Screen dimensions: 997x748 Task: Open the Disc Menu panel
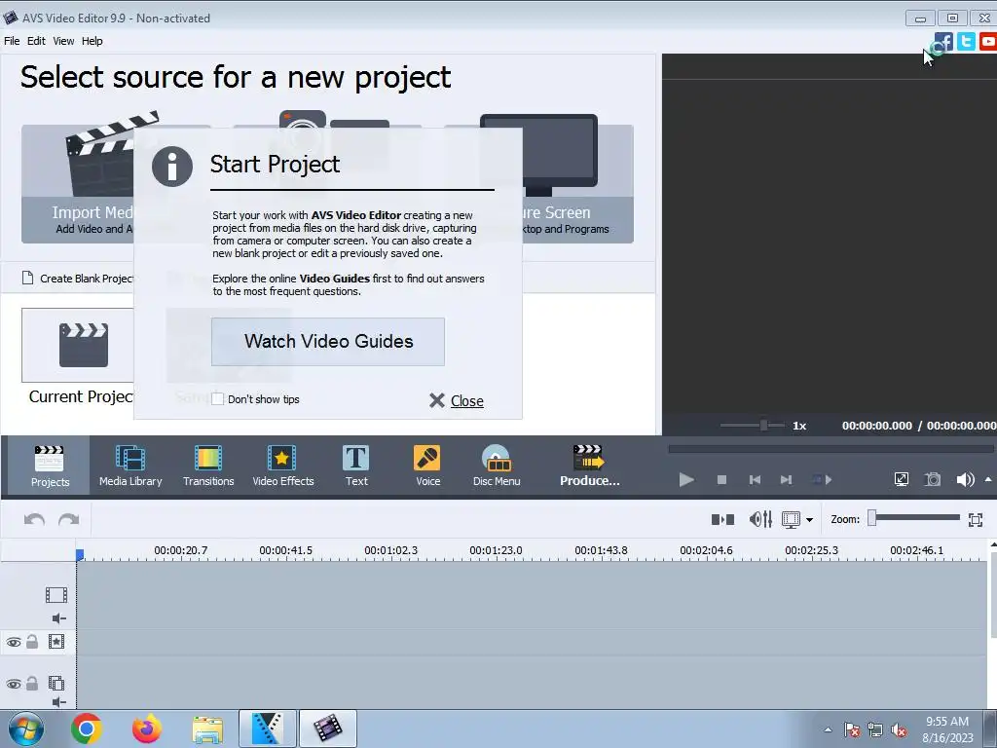pyautogui.click(x=497, y=467)
